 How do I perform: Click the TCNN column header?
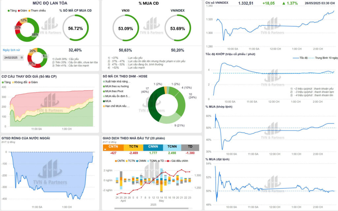point(171,146)
